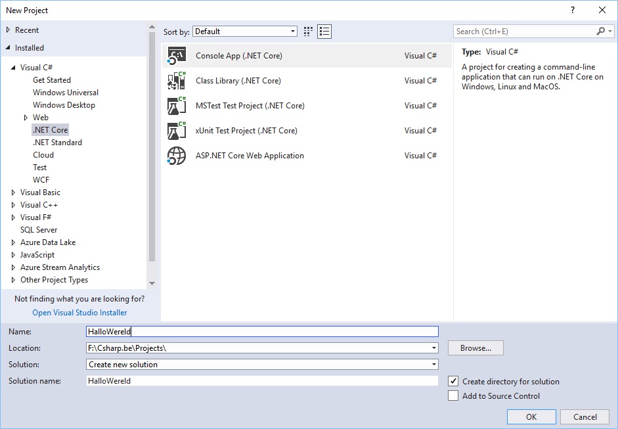This screenshot has height=429, width=618.
Task: Click the OK button
Action: click(x=531, y=417)
